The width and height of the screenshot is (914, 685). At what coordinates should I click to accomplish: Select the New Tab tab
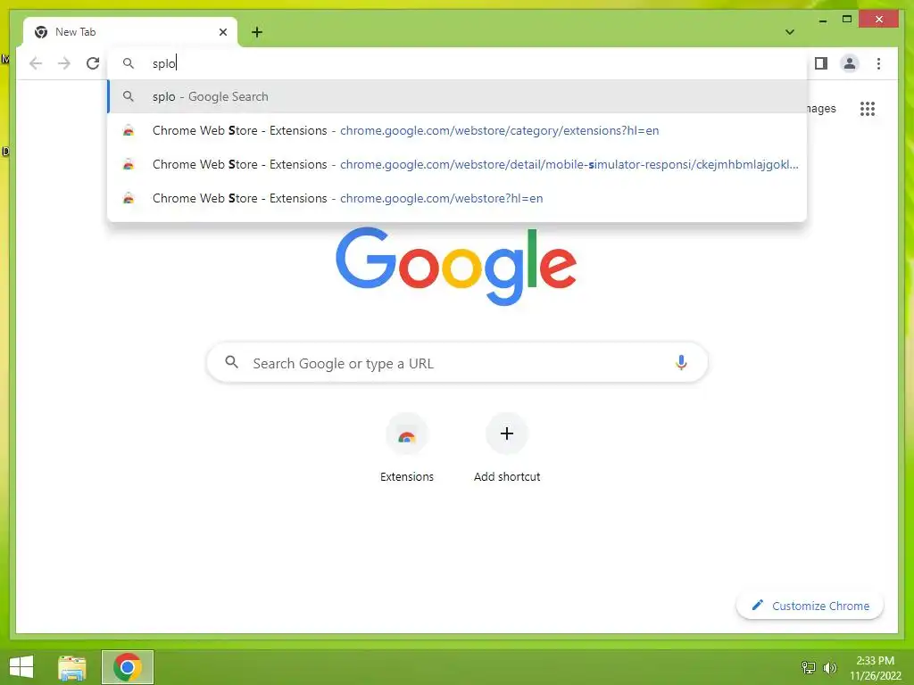130,32
